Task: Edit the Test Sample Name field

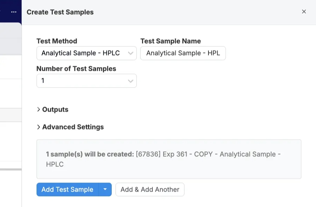Action: coord(183,53)
